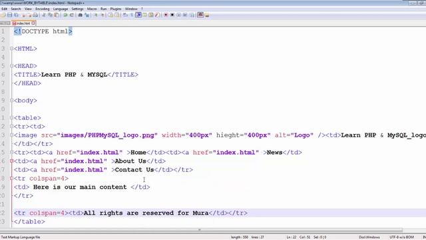Click the Stop Recording square icon
Viewport: 426px width, 240px height.
[172, 15]
